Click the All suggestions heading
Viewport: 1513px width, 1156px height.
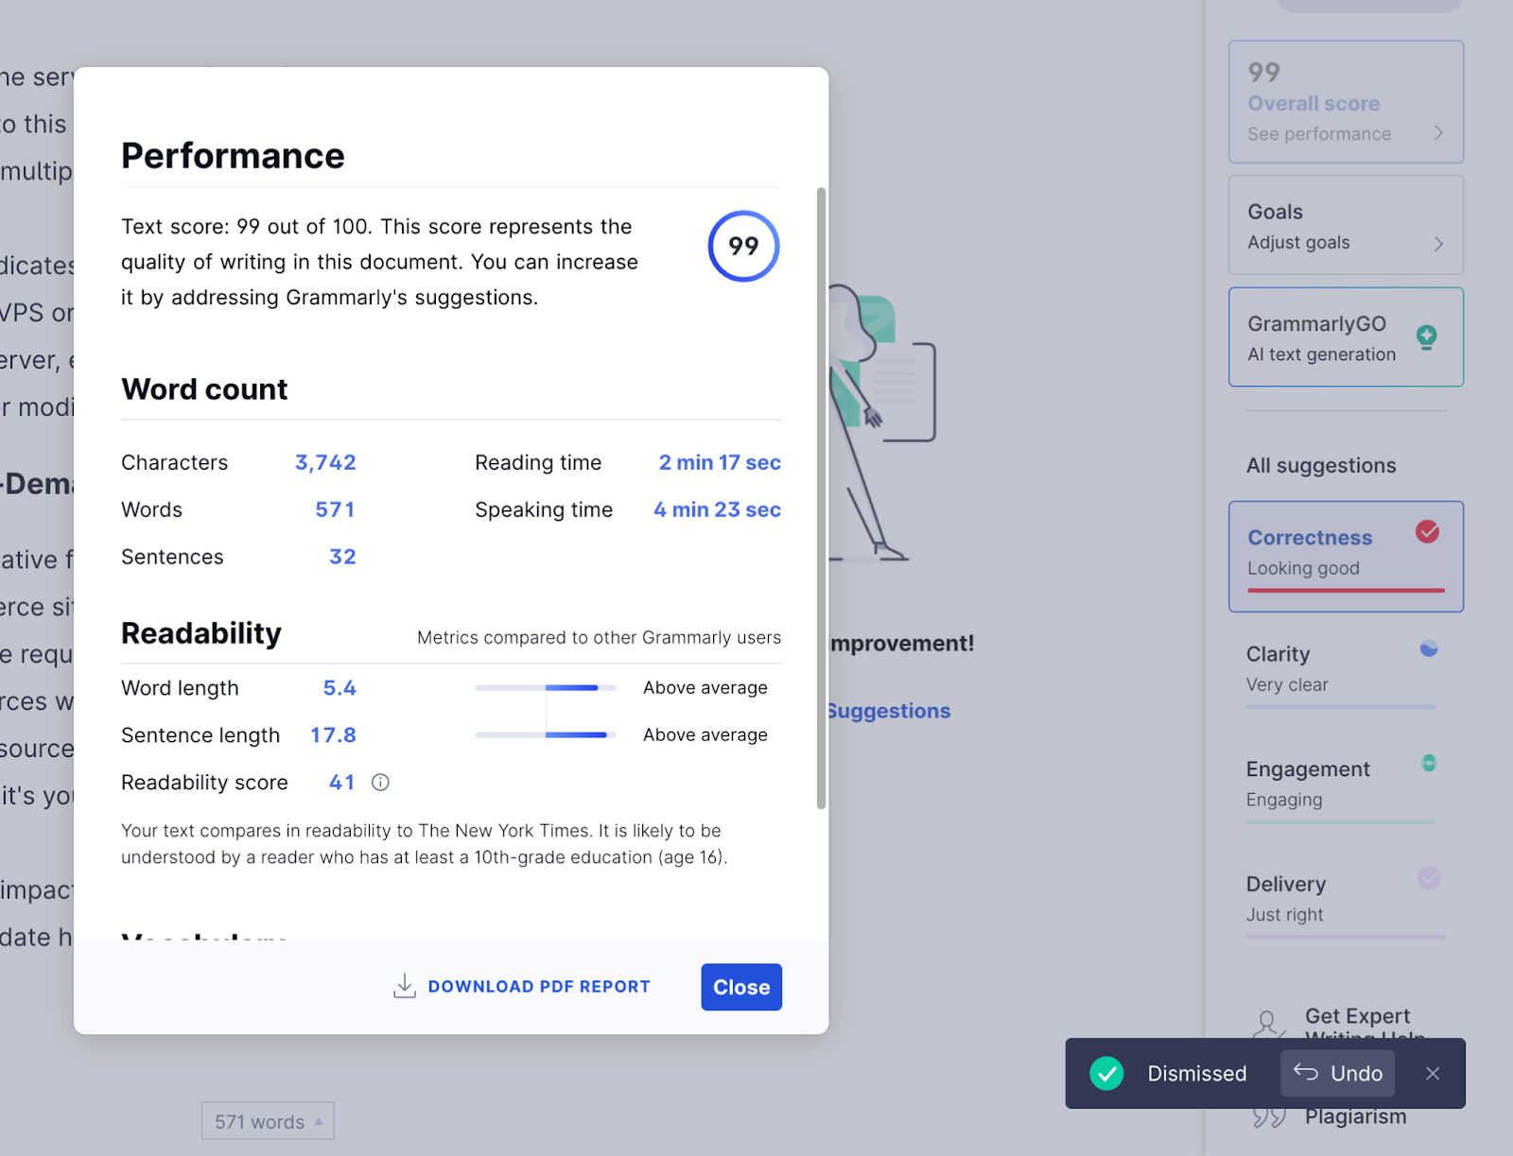pyautogui.click(x=1321, y=465)
